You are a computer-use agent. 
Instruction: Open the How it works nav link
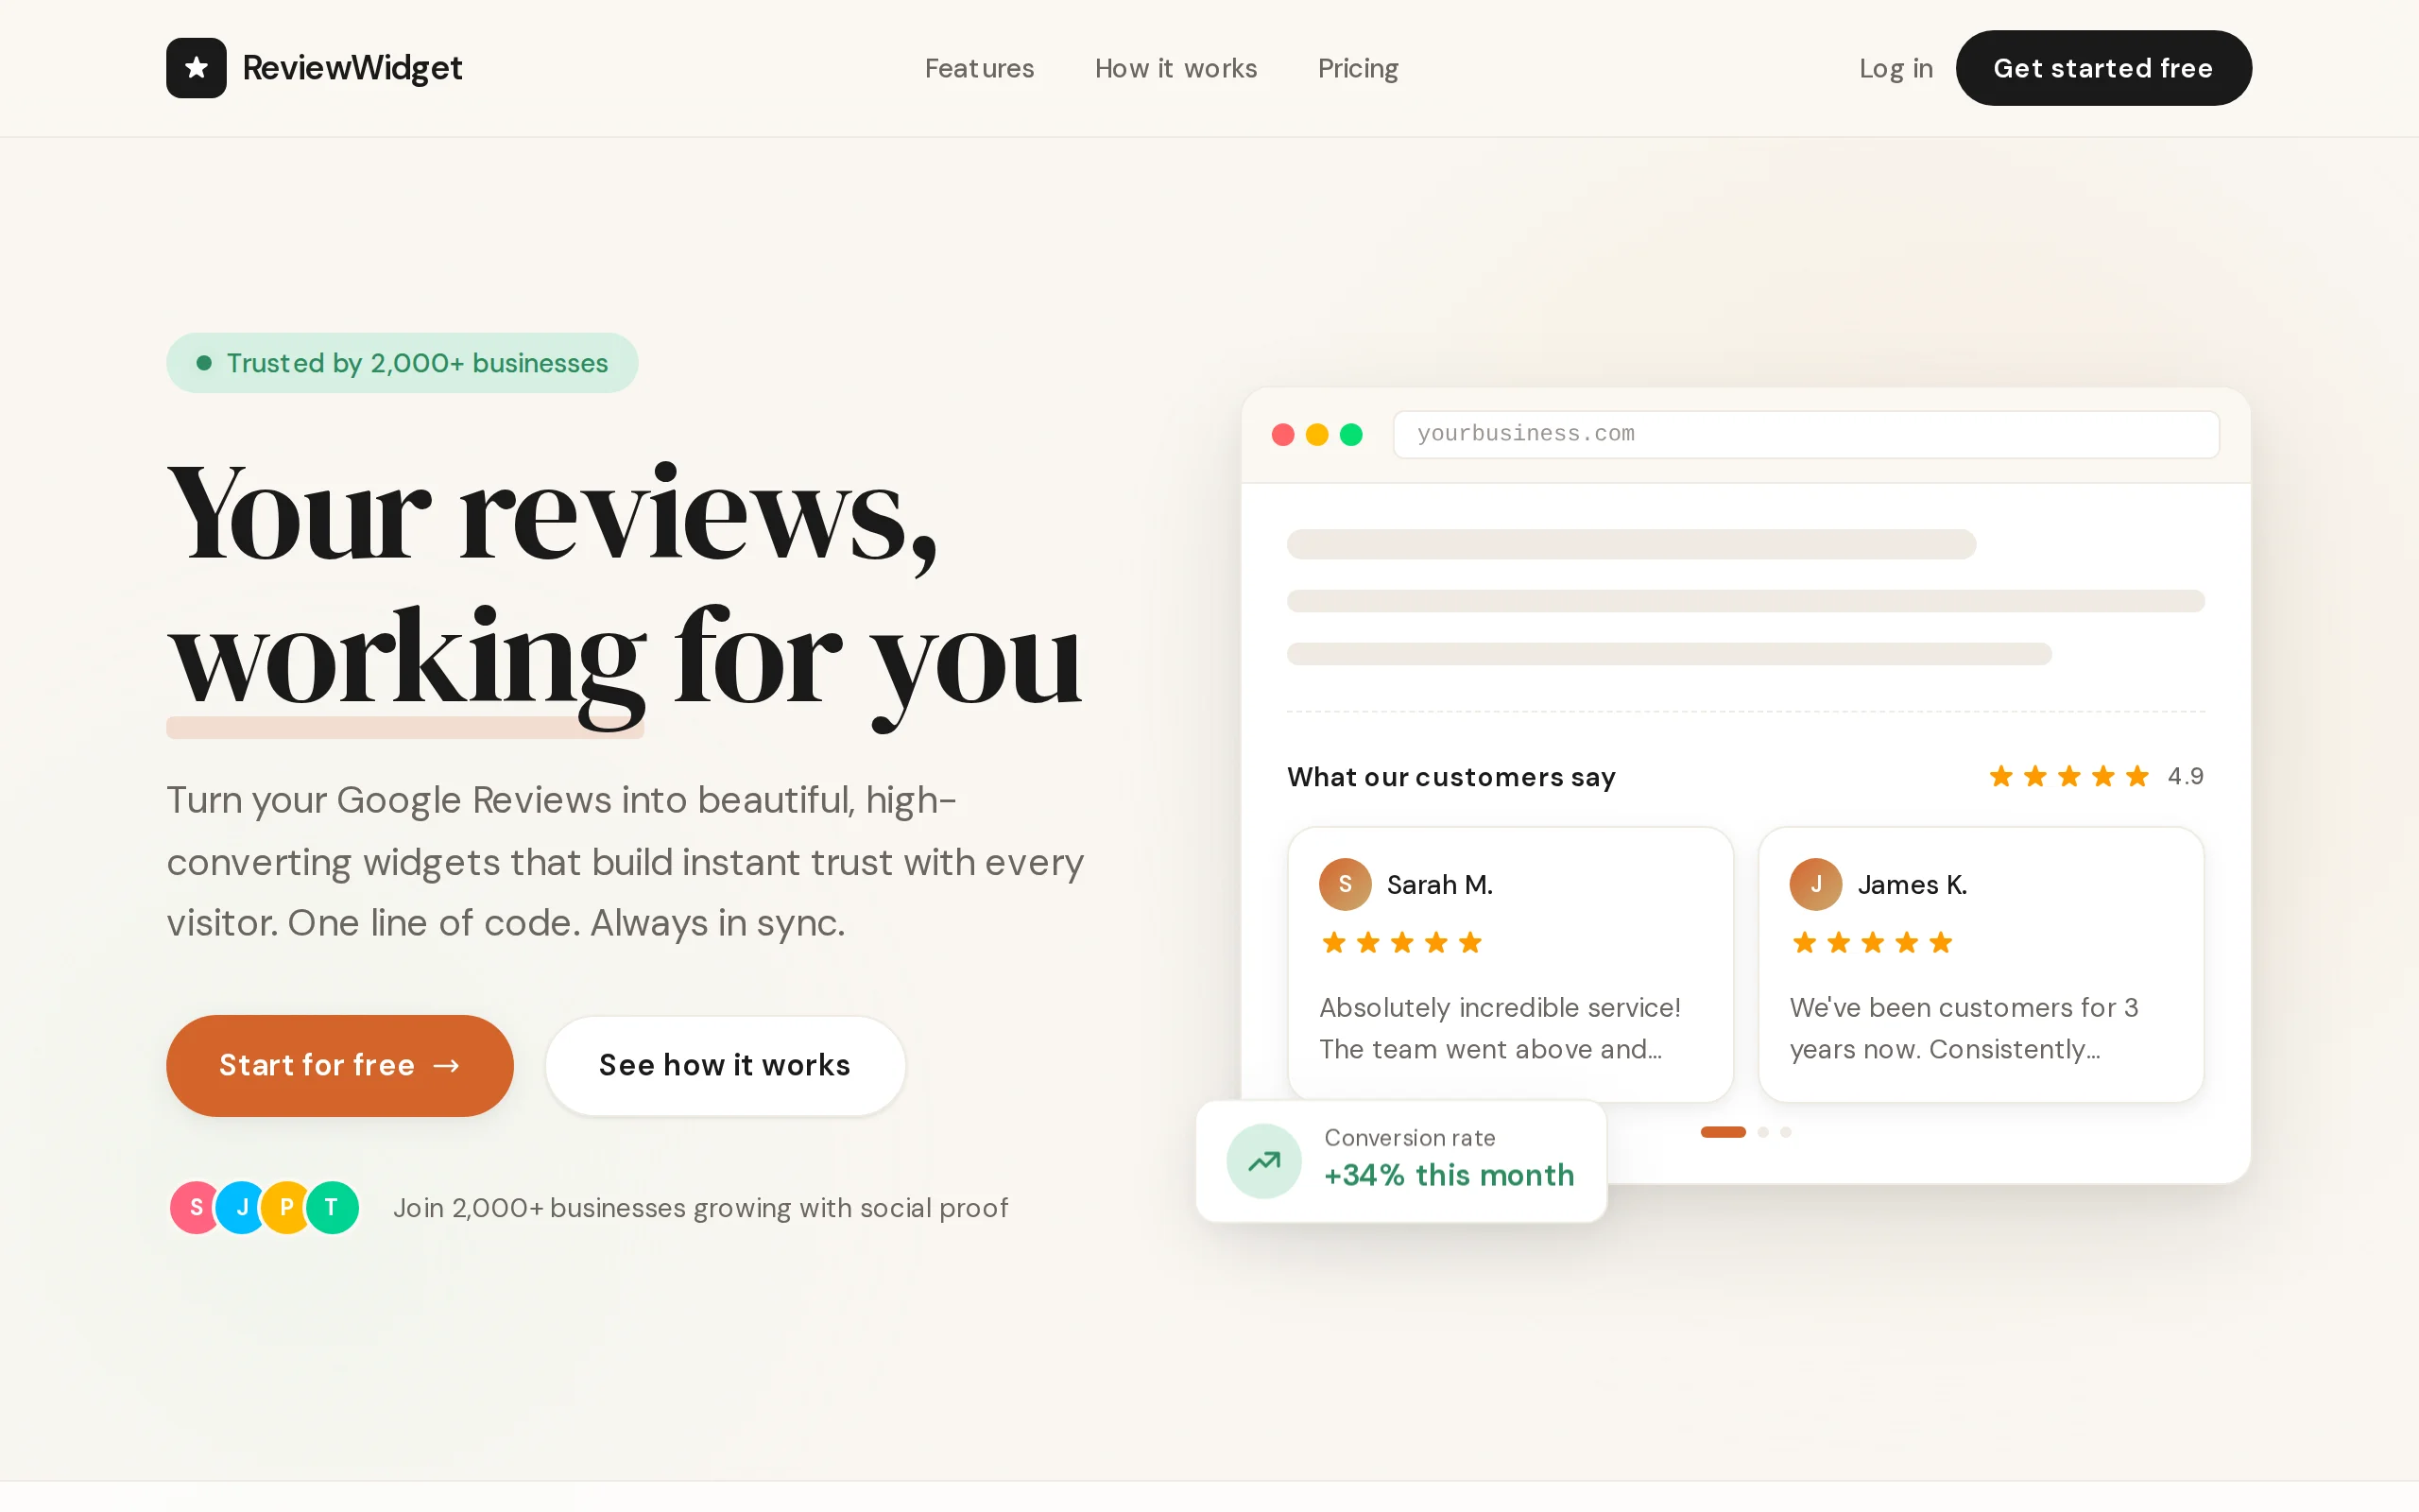1175,68
